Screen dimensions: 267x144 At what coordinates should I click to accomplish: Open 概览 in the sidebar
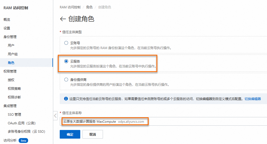7,20
